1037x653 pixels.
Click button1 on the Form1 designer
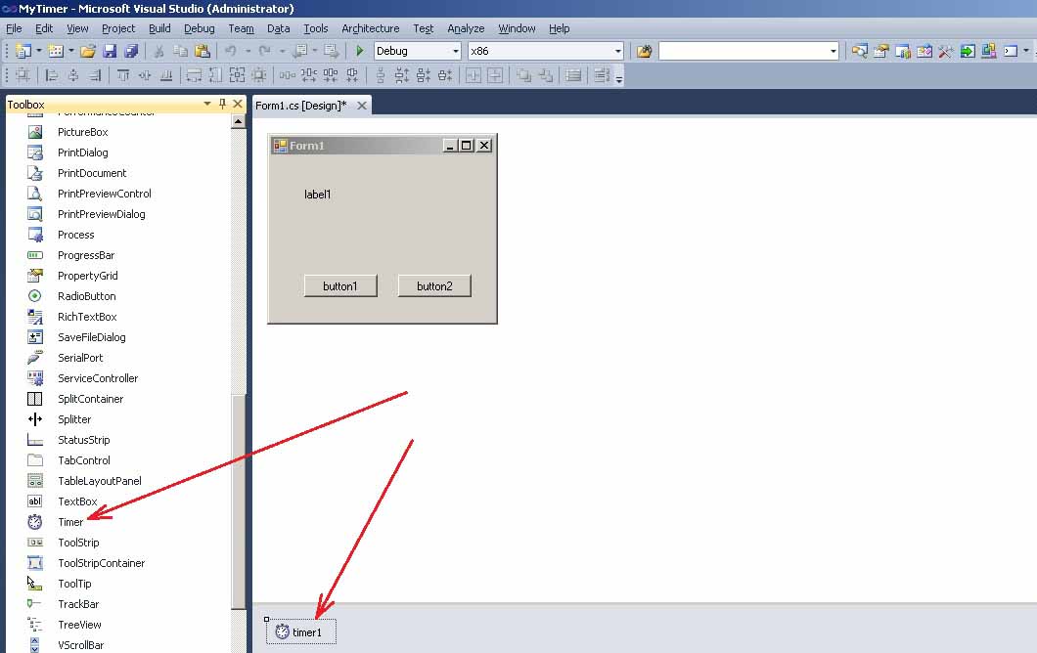pyautogui.click(x=339, y=285)
